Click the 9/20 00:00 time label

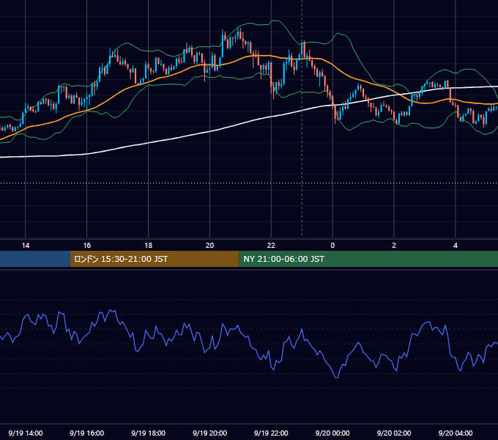(332, 433)
